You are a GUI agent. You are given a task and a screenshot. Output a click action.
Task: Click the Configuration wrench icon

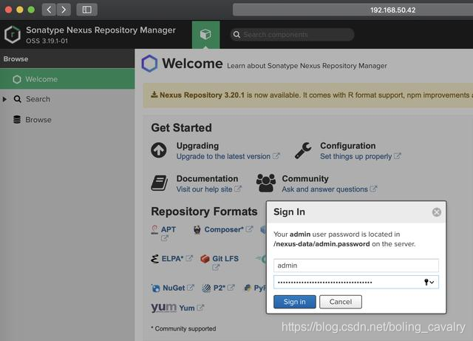point(303,150)
